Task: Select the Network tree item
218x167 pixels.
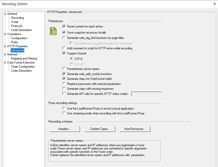Action: [x=12, y=54]
